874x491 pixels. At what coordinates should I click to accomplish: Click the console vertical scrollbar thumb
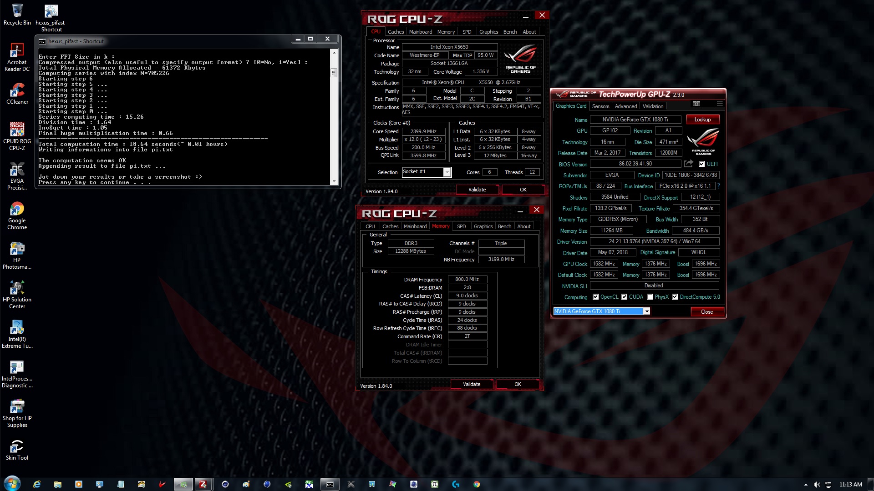(334, 73)
